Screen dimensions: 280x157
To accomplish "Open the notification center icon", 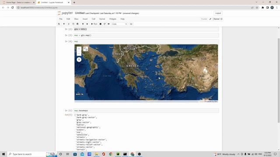I will point(275,154).
